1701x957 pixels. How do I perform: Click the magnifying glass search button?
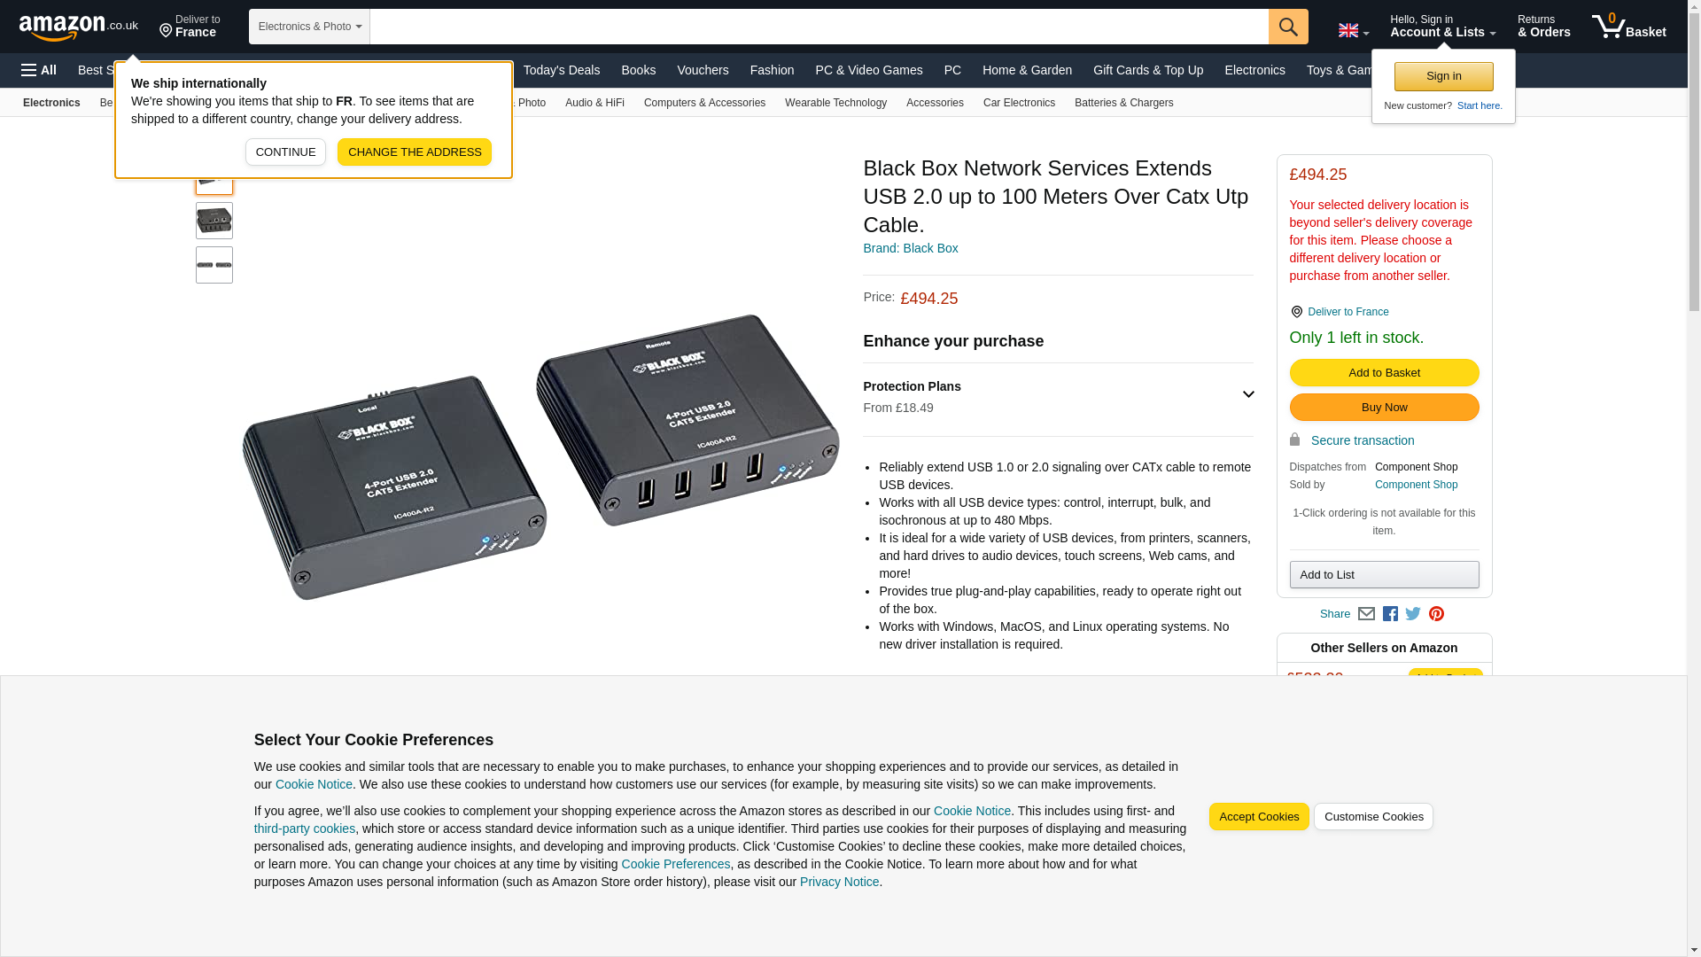coord(1287,27)
